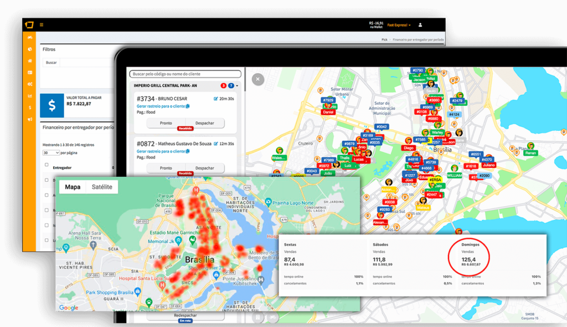Open the home icon in sidebar
Image resolution: width=567 pixels, height=327 pixels.
pos(30,61)
